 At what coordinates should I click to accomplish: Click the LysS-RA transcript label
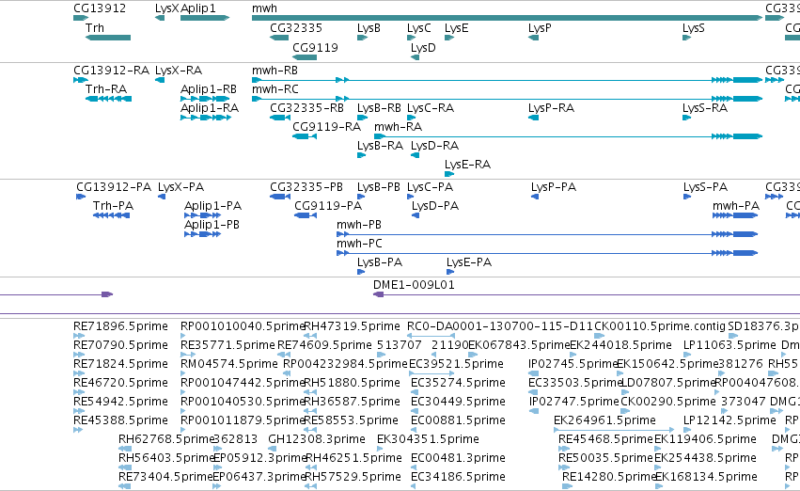click(705, 108)
